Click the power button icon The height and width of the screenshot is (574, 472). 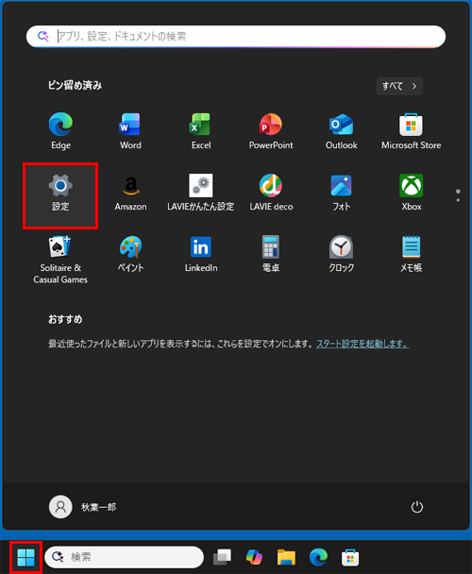coord(416,507)
